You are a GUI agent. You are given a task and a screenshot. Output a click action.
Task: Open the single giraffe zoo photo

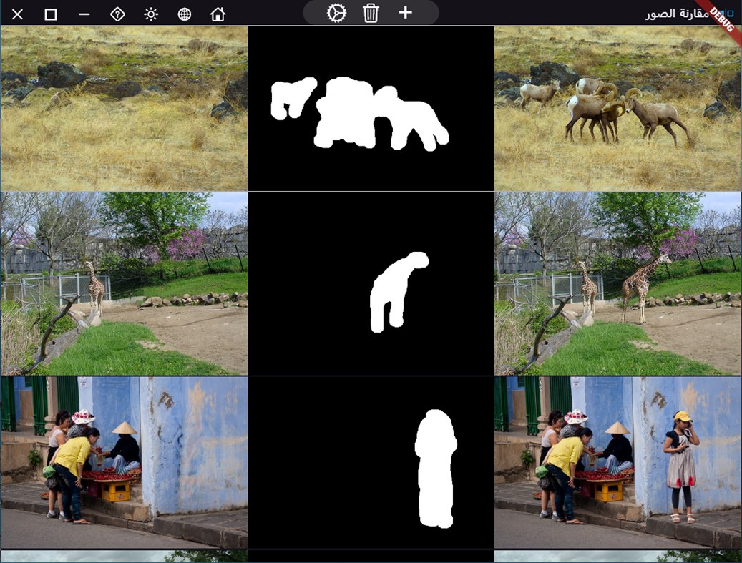pos(122,284)
